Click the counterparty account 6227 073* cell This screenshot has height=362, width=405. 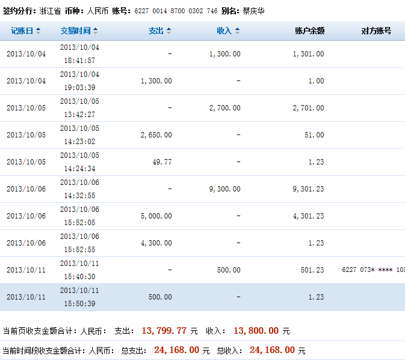373,270
